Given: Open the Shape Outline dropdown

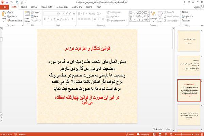Looking at the screenshot, I should pyautogui.click(x=171, y=17).
